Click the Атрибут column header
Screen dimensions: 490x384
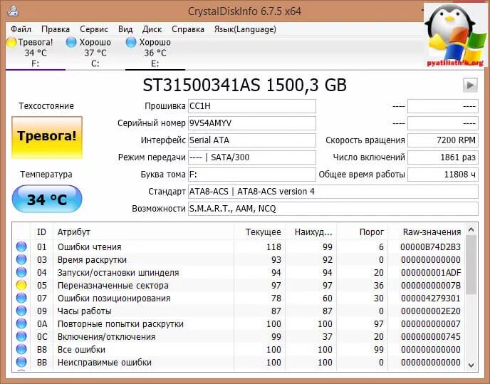(x=143, y=232)
